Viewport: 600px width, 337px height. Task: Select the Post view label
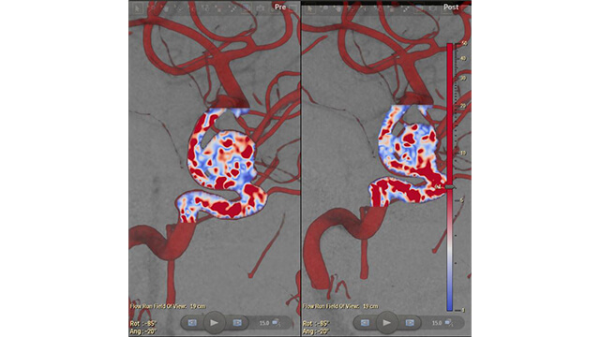tap(451, 7)
